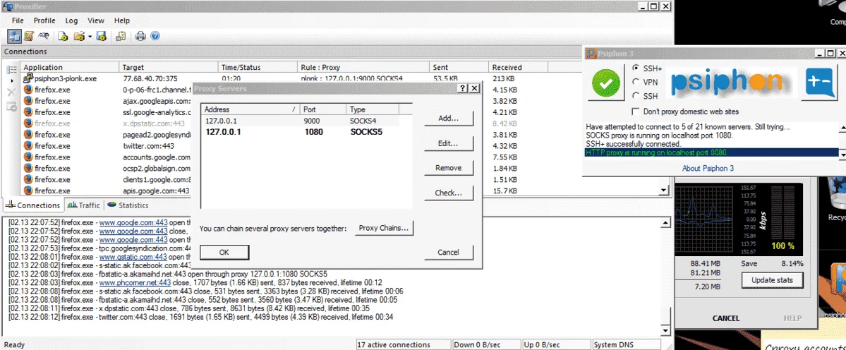The height and width of the screenshot is (350, 846).
Task: Open the File menu
Action: pos(18,20)
